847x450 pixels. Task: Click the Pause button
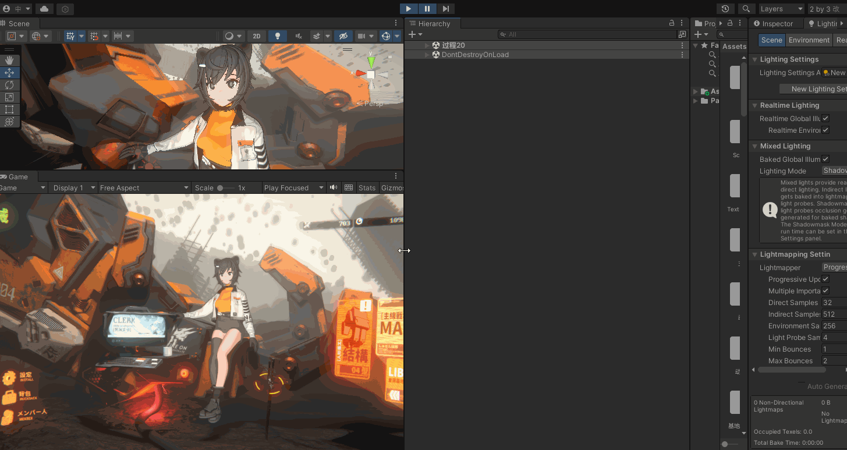point(427,9)
